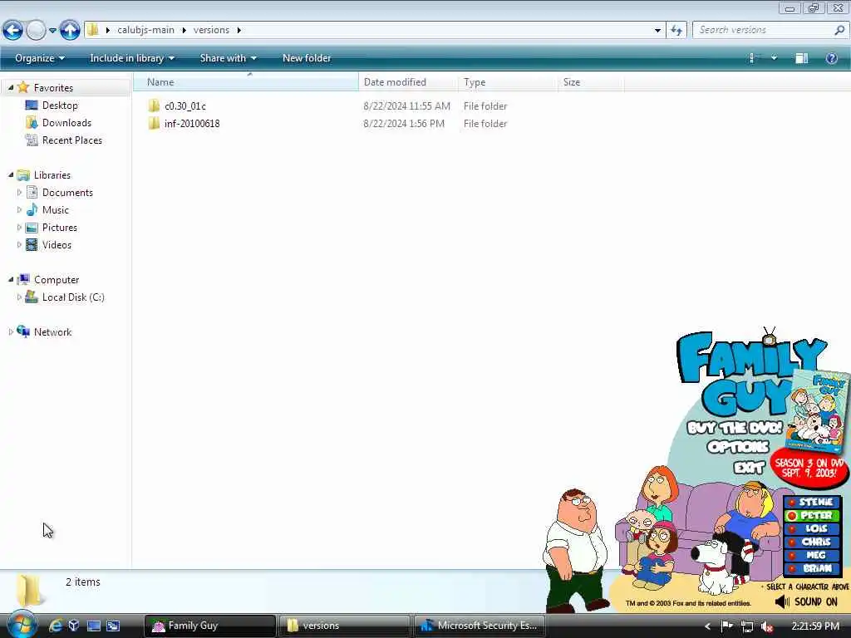Screen dimensions: 851x638
Task: Expand the arrow after calubjs-main breadcrumb
Action: click(184, 30)
